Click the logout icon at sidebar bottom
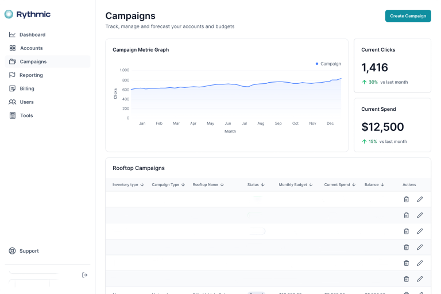This screenshot has width=441, height=294. [x=85, y=275]
